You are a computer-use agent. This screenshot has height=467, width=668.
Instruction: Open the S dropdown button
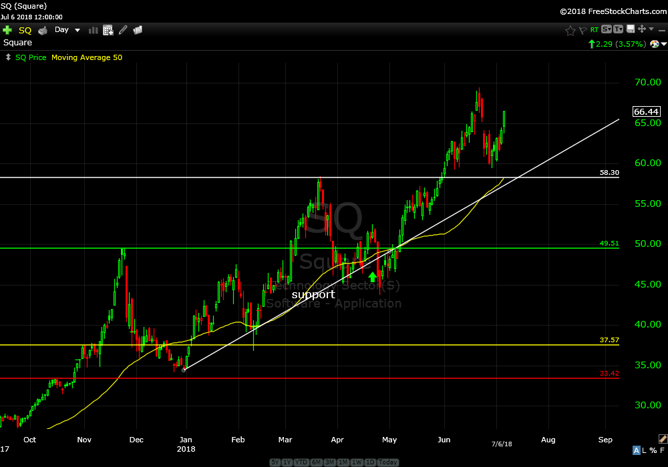[607, 29]
